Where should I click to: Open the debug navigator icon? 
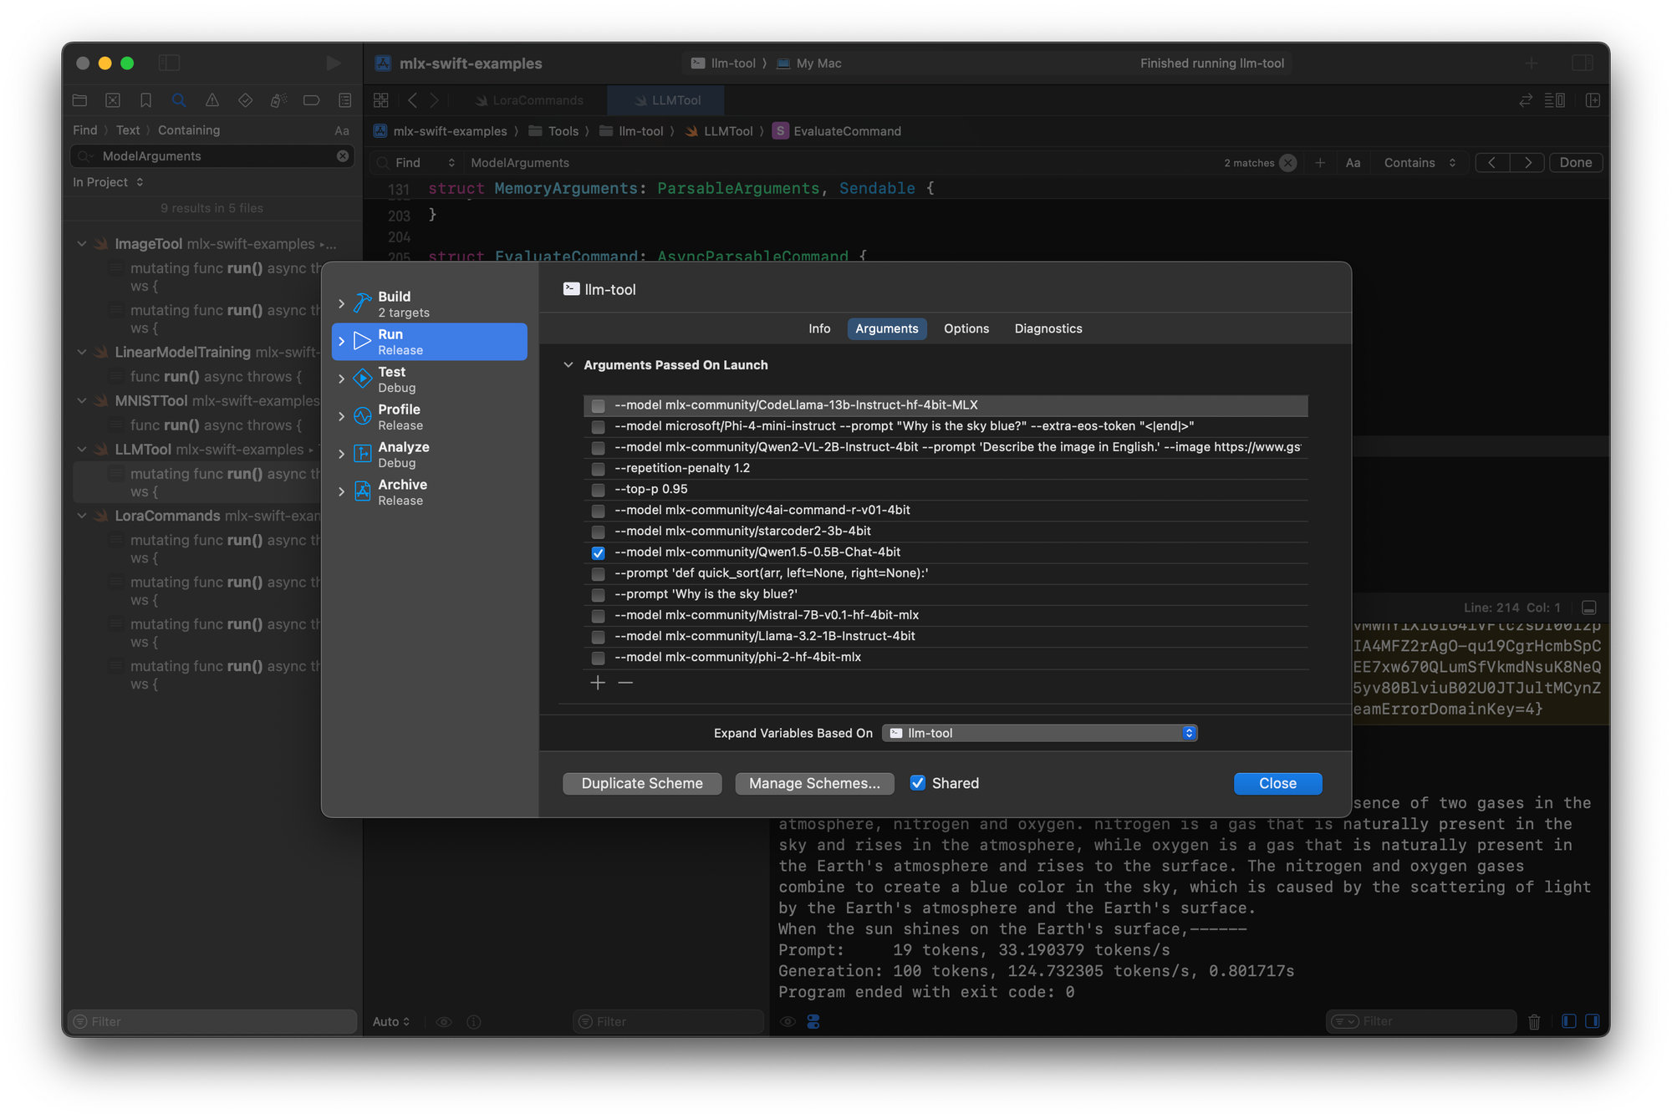278,100
